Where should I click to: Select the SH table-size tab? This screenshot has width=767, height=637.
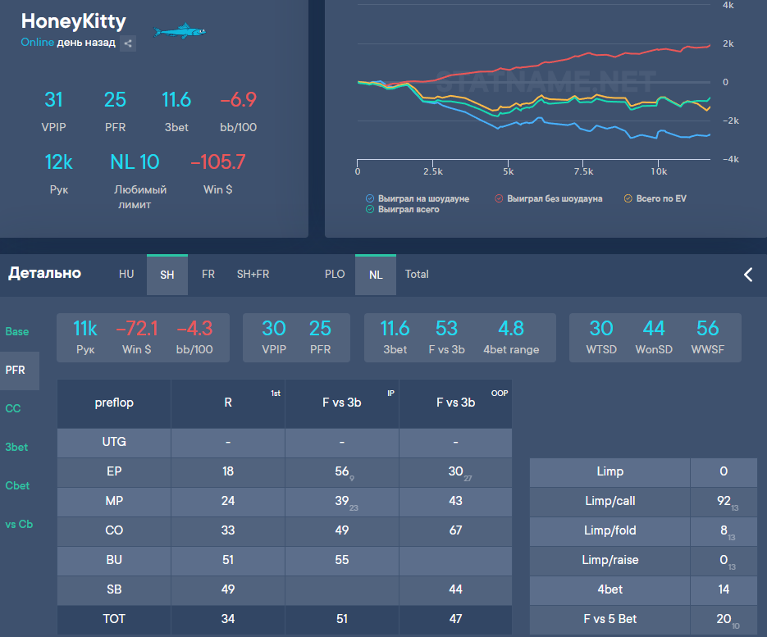point(167,275)
